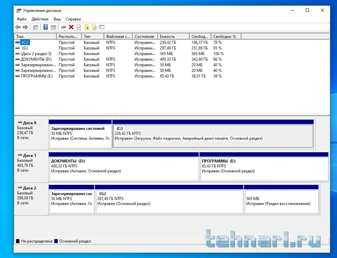Image resolution: width=337 pixels, height=258 pixels.
Task: Open the Справка menu
Action: pyautogui.click(x=73, y=19)
